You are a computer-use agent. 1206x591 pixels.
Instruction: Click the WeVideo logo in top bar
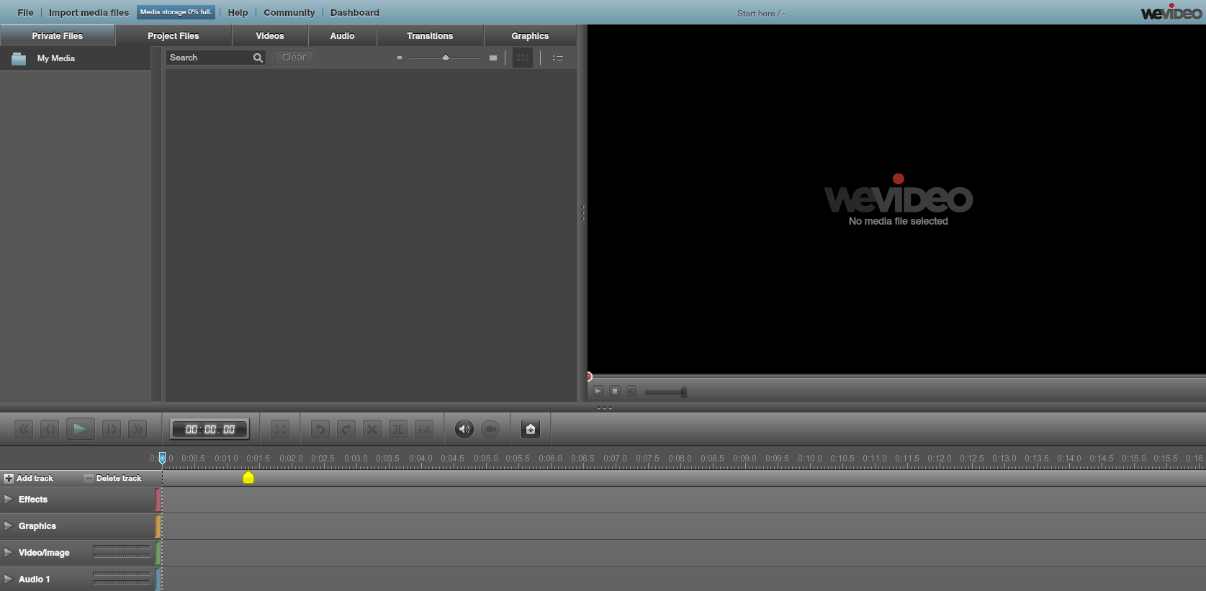click(1171, 12)
